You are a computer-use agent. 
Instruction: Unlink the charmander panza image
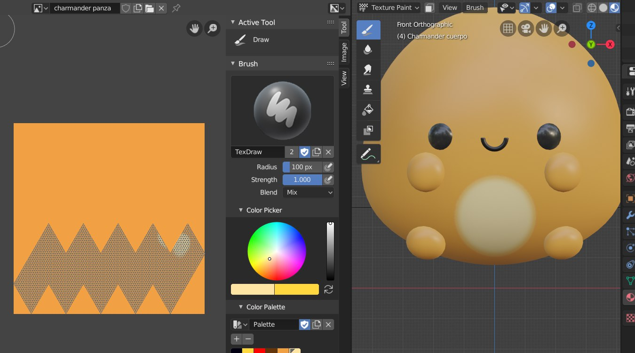pos(161,8)
